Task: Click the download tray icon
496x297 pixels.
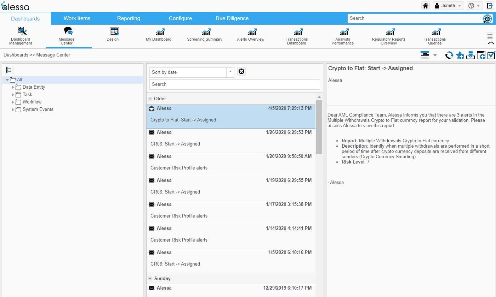Action: pyautogui.click(x=470, y=55)
